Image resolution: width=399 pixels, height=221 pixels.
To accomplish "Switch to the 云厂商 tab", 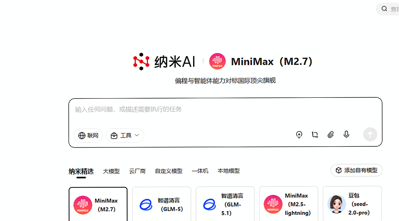I will pyautogui.click(x=137, y=171).
